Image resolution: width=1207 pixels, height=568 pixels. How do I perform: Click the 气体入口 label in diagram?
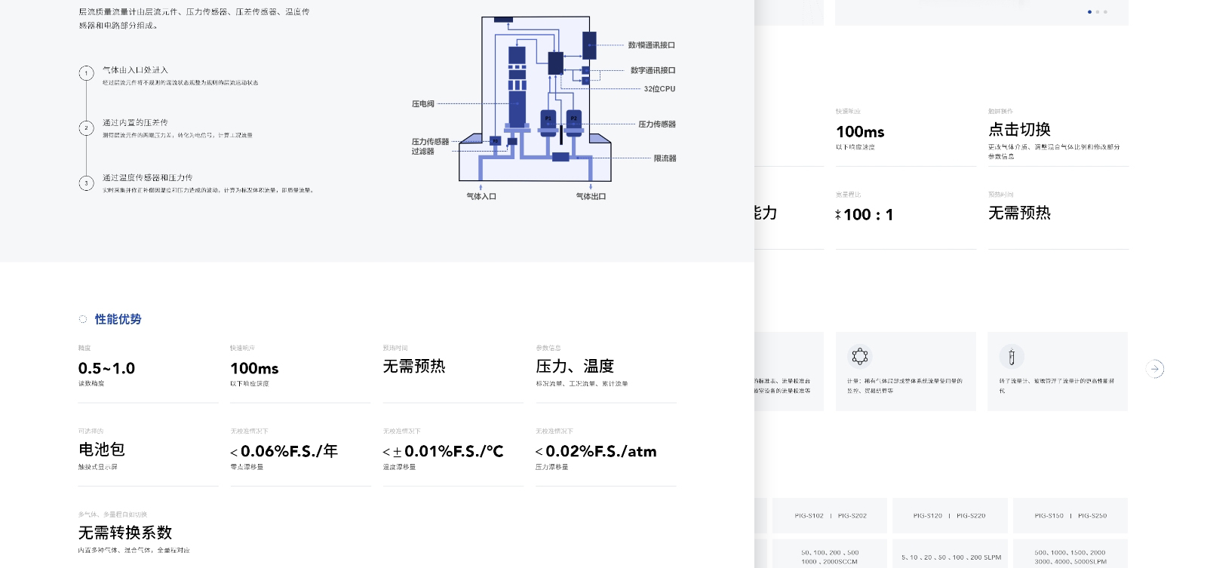pos(481,196)
